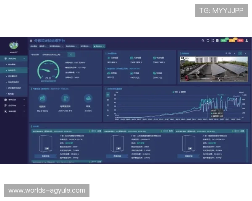
Task: Click the thermometer ambient temperature icon
Action: click(65, 98)
